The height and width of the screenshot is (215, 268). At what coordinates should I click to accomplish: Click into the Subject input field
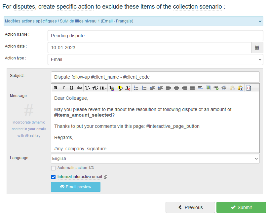click(x=155, y=77)
